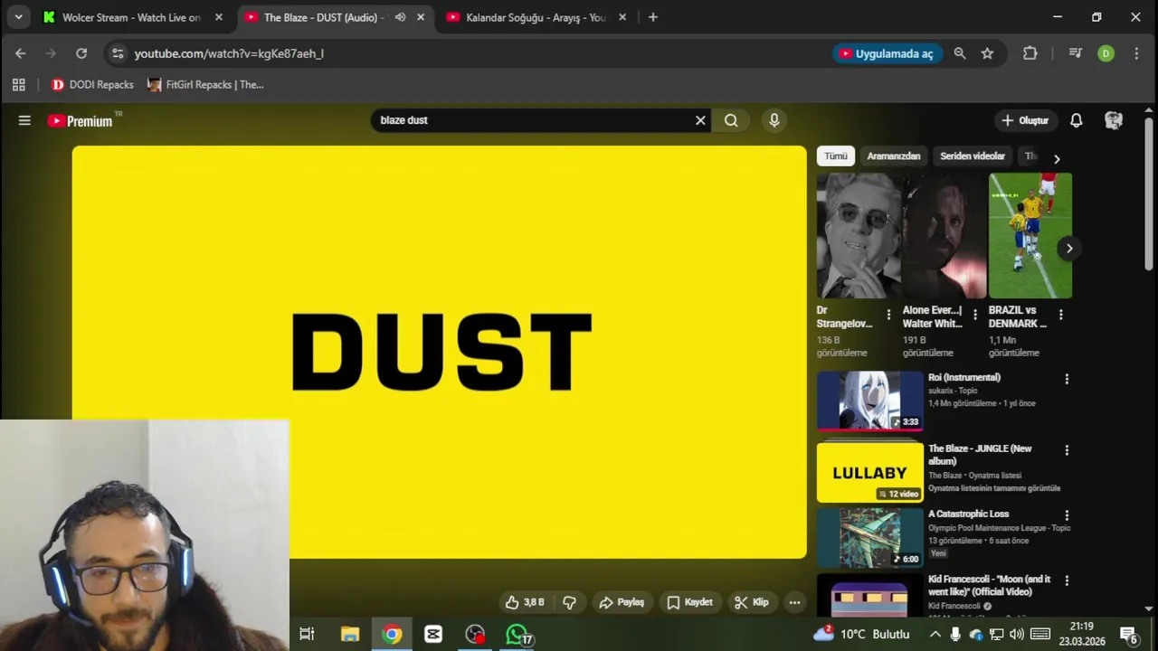Select the Seriden videolar filter chip

coord(973,156)
